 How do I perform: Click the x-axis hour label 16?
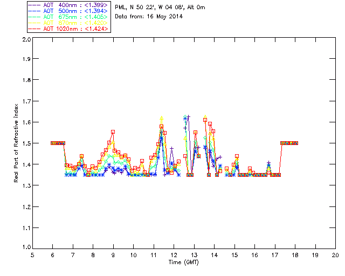pos(255,255)
